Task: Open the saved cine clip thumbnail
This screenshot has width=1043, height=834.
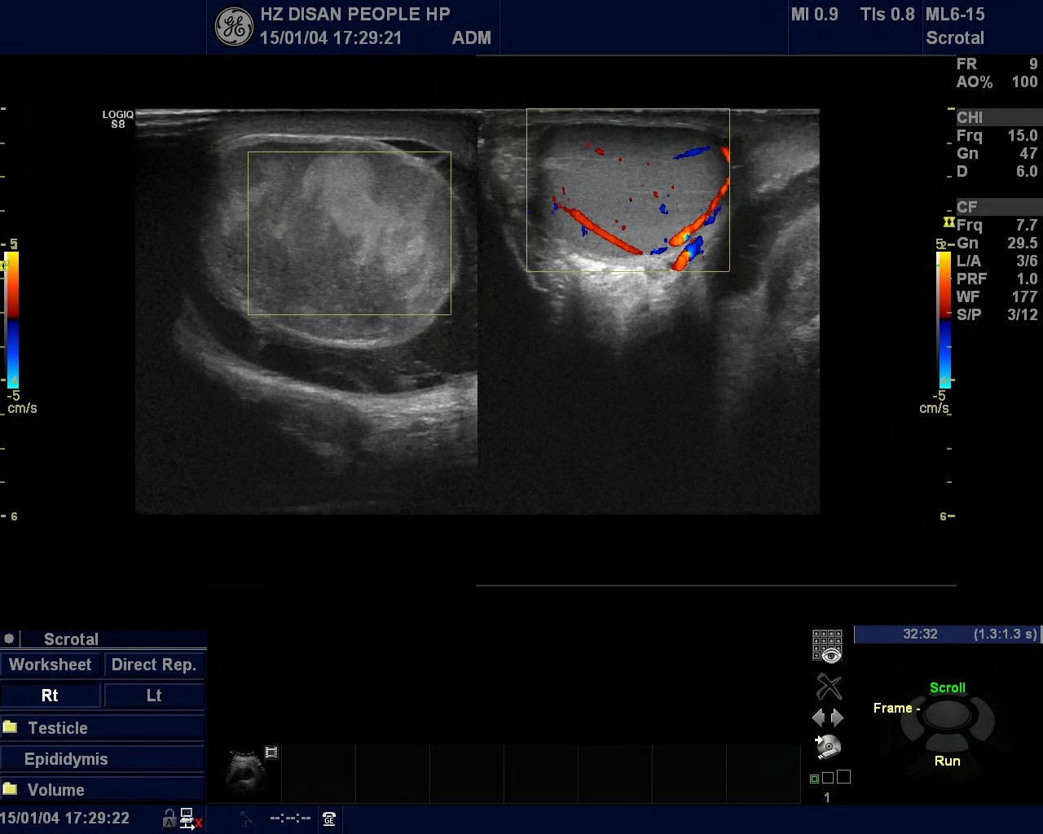Action: tap(245, 771)
